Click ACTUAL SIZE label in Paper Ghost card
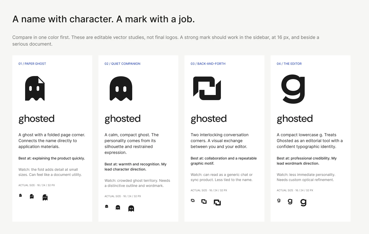 click(37, 185)
